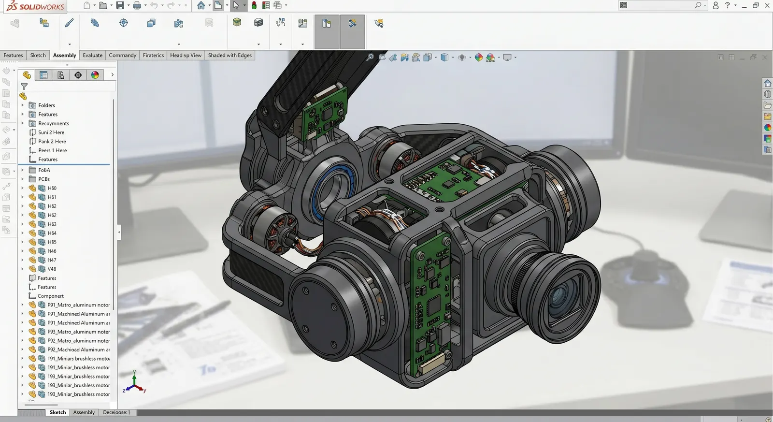Click the Display Style blue cube icon

pos(444,58)
